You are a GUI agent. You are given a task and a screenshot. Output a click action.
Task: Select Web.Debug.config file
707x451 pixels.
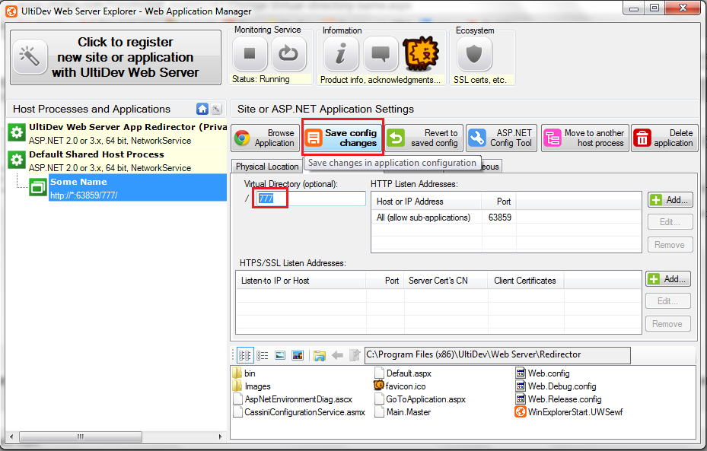tap(556, 386)
